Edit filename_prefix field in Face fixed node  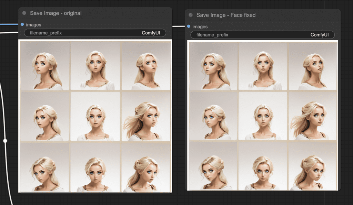tap(262, 35)
